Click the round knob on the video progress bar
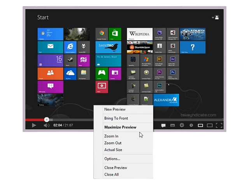The width and height of the screenshot is (249, 186). click(x=47, y=120)
